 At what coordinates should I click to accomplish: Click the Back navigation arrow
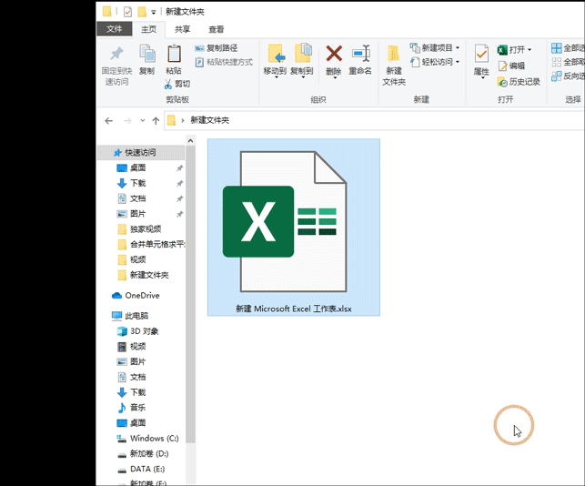(x=108, y=120)
